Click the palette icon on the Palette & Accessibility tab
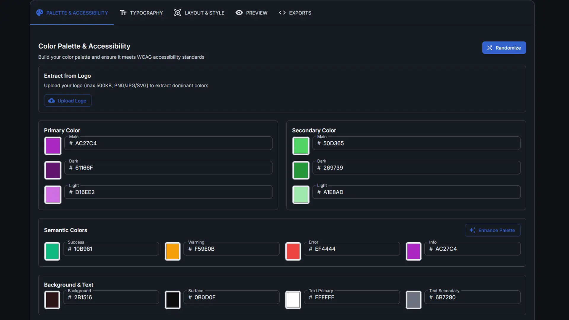 [x=39, y=12]
